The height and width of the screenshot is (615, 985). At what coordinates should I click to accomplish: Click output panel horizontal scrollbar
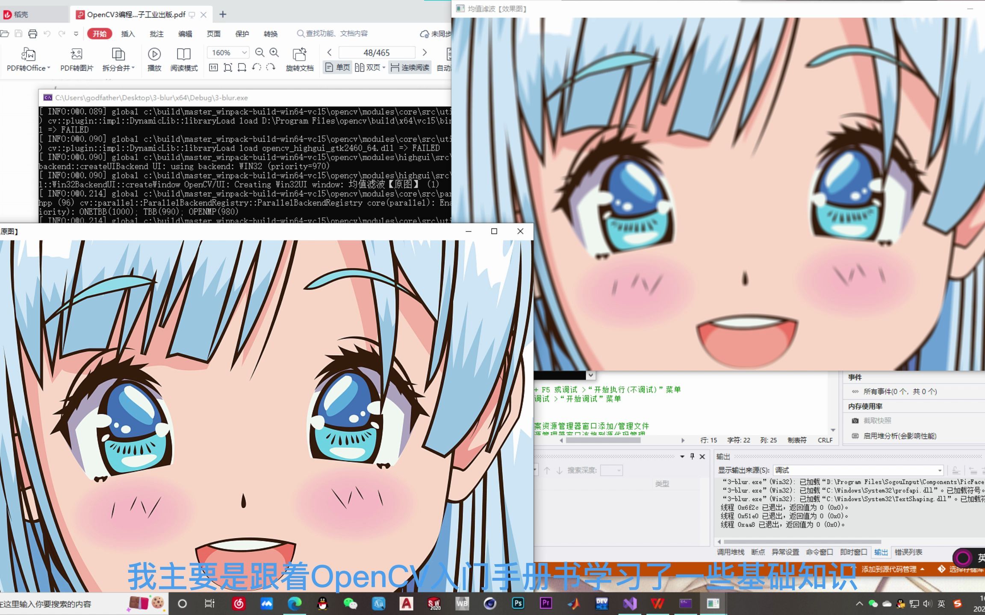(802, 542)
